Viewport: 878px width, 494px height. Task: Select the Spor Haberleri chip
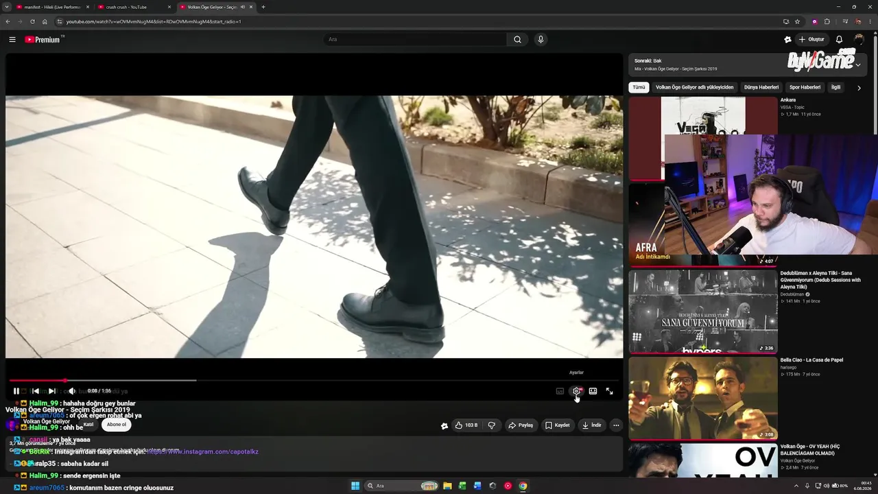coord(805,87)
